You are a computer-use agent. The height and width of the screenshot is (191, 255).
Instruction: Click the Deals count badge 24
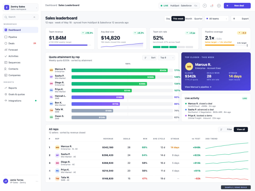(x=35, y=43)
